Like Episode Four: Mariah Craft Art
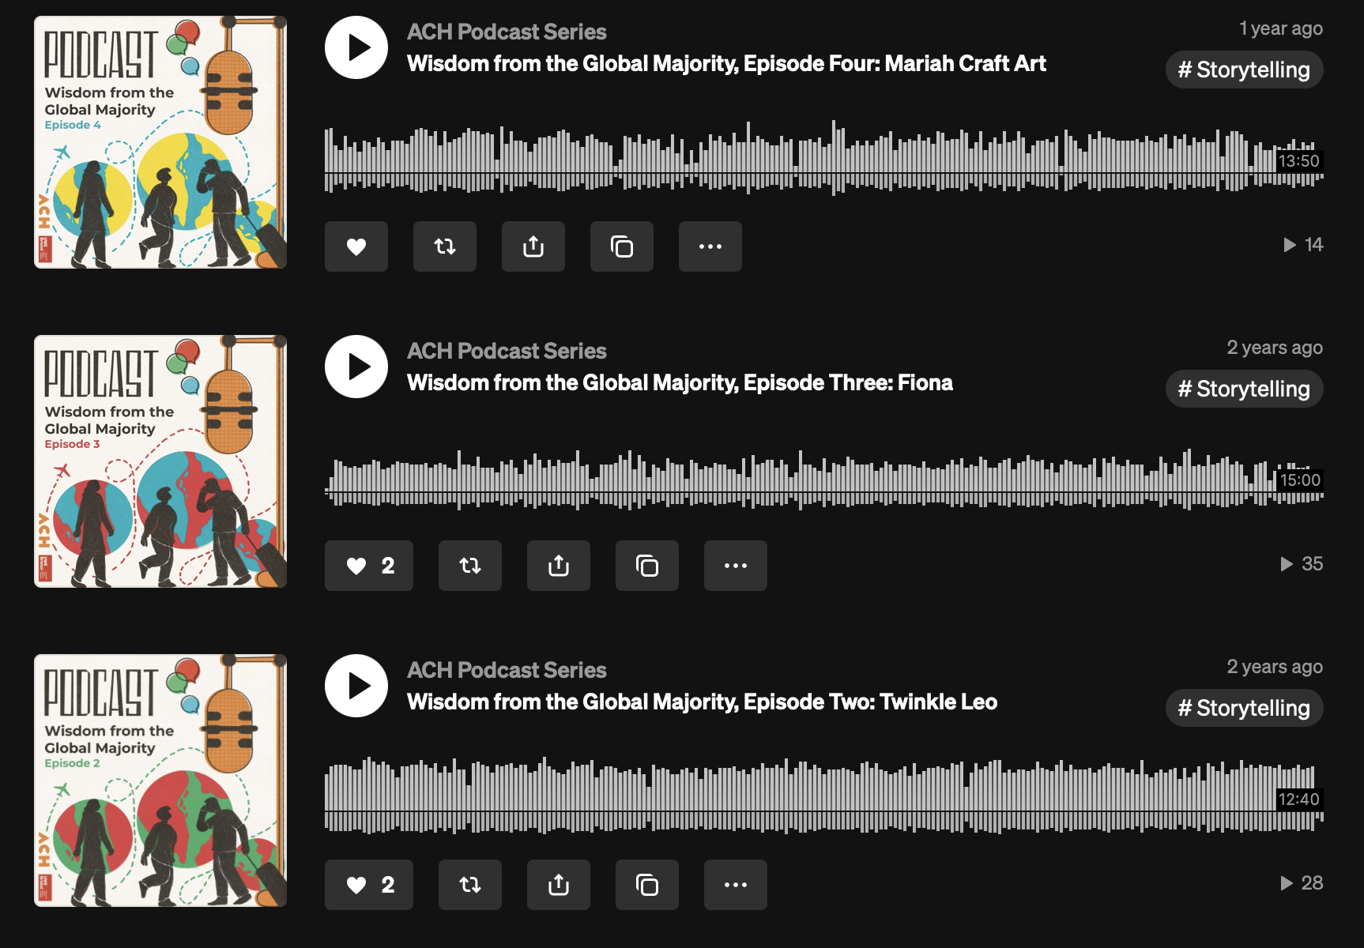Viewport: 1364px width, 948px height. click(356, 246)
